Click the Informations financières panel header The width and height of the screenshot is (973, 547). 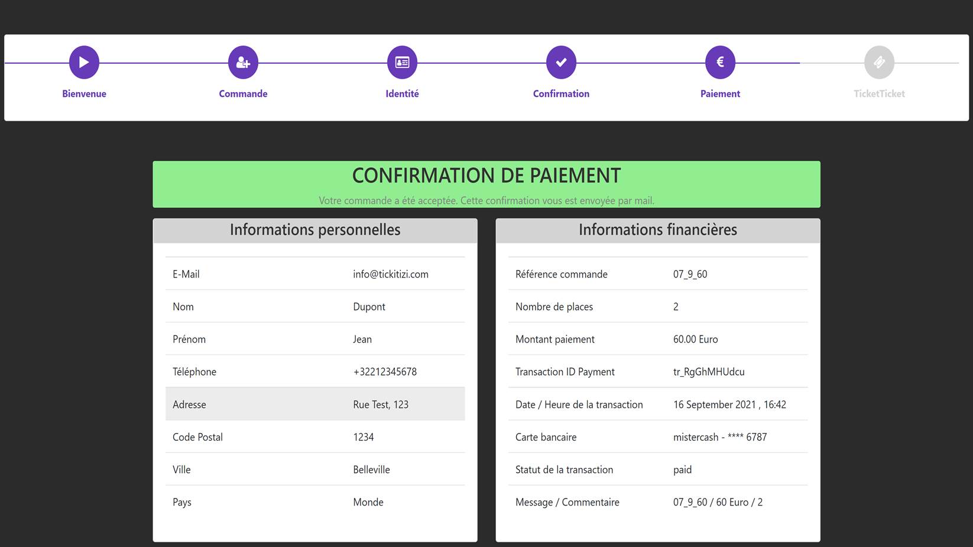657,230
